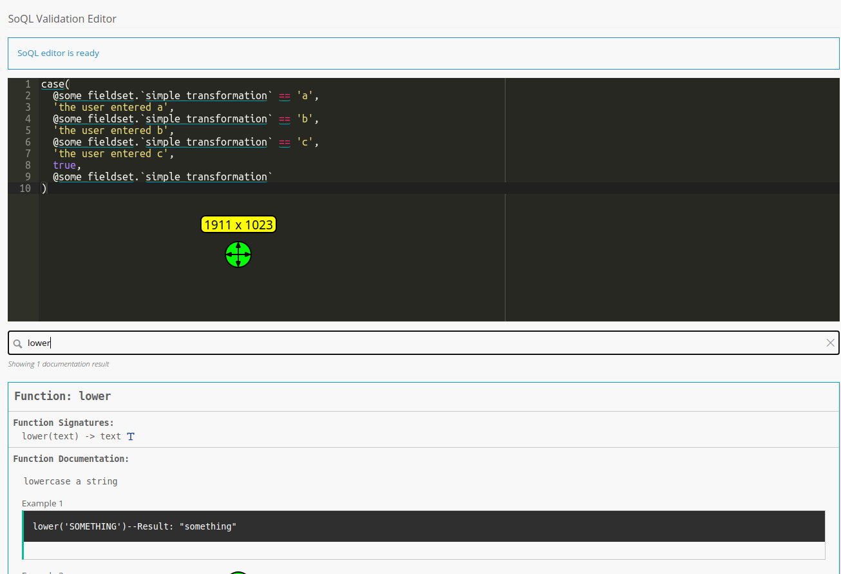Screen dimensions: 841x574
Task: Click the magnifier icon in the search box
Action: tap(17, 343)
